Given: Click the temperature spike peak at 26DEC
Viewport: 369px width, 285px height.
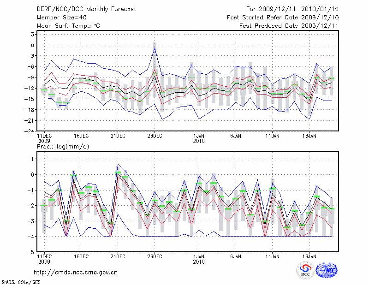Looking at the screenshot, I should tap(155, 48).
